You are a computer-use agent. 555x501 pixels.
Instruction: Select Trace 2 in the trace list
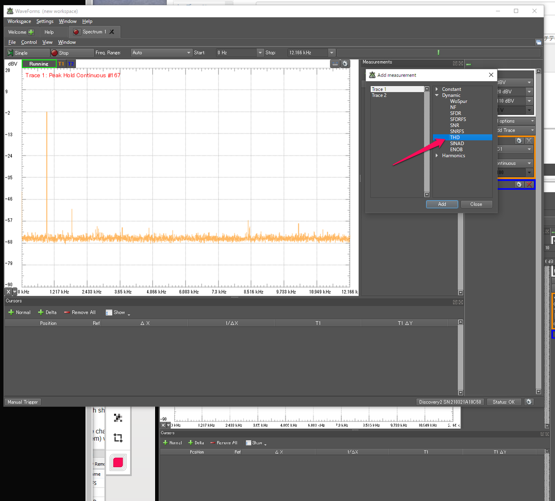(379, 96)
